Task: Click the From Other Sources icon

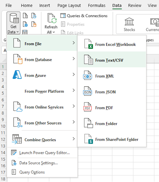Action: (18, 122)
